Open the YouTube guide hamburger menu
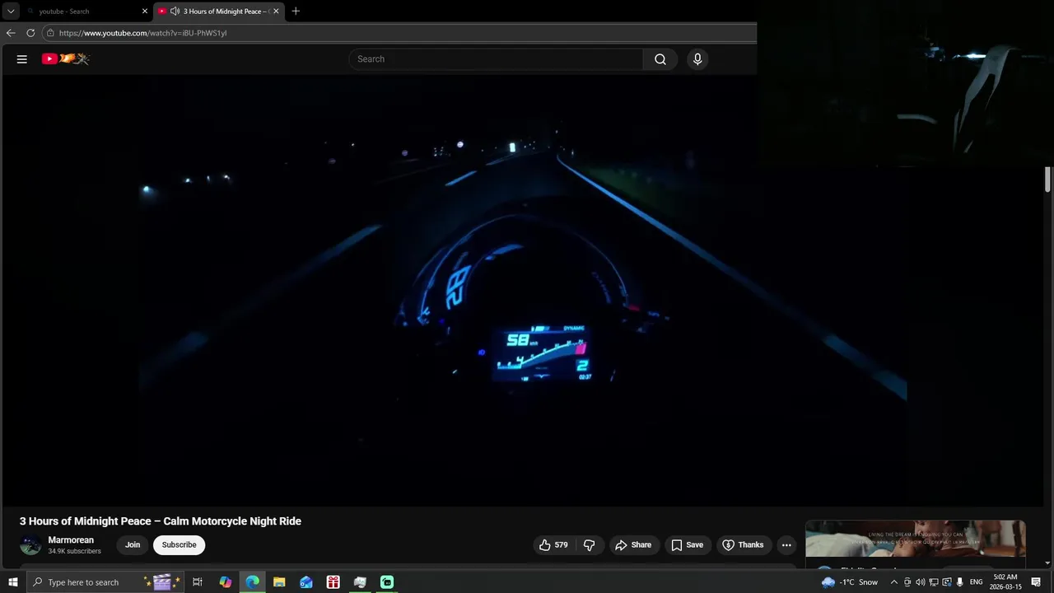 click(x=22, y=59)
